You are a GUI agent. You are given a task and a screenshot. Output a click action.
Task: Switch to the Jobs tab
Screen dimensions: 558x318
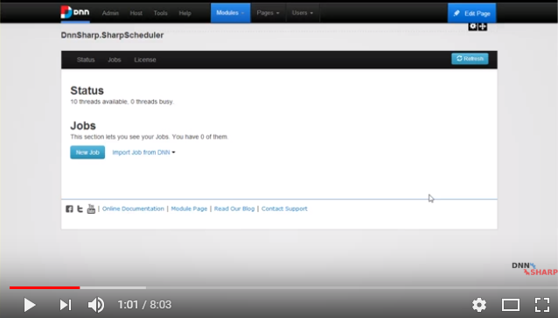pyautogui.click(x=115, y=60)
